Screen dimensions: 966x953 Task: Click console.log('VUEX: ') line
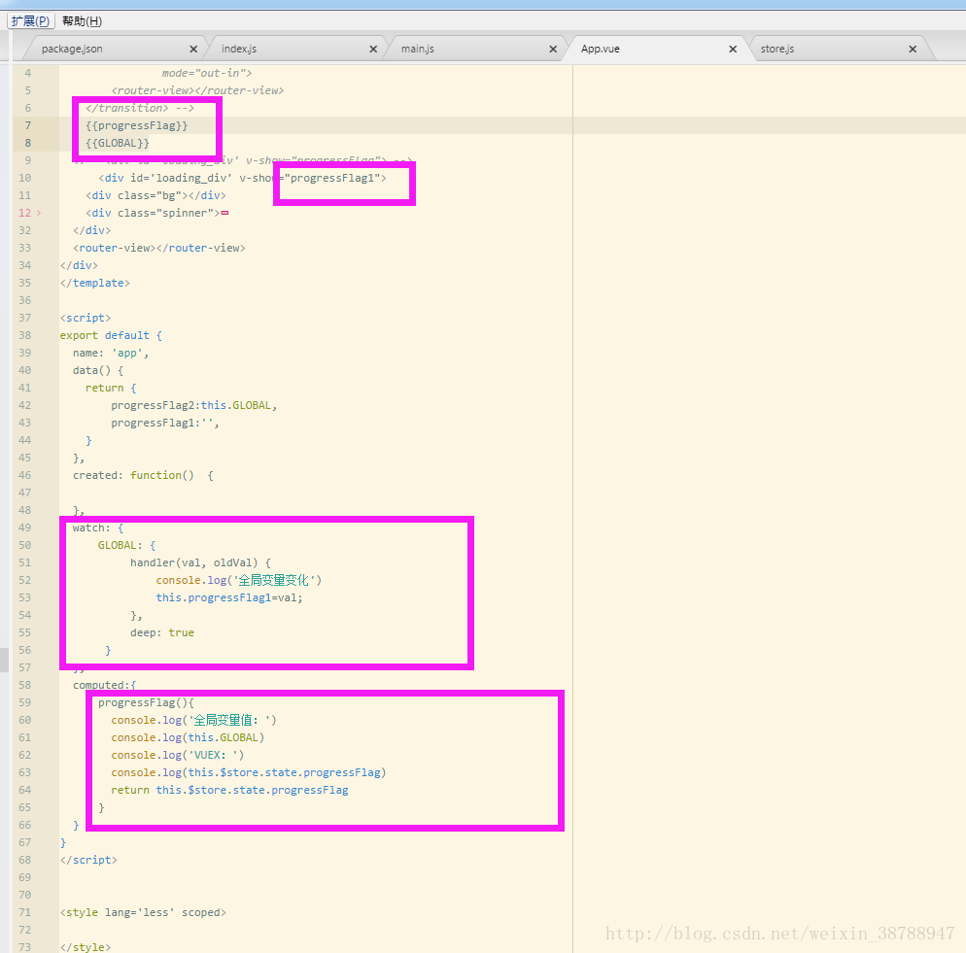(x=178, y=755)
